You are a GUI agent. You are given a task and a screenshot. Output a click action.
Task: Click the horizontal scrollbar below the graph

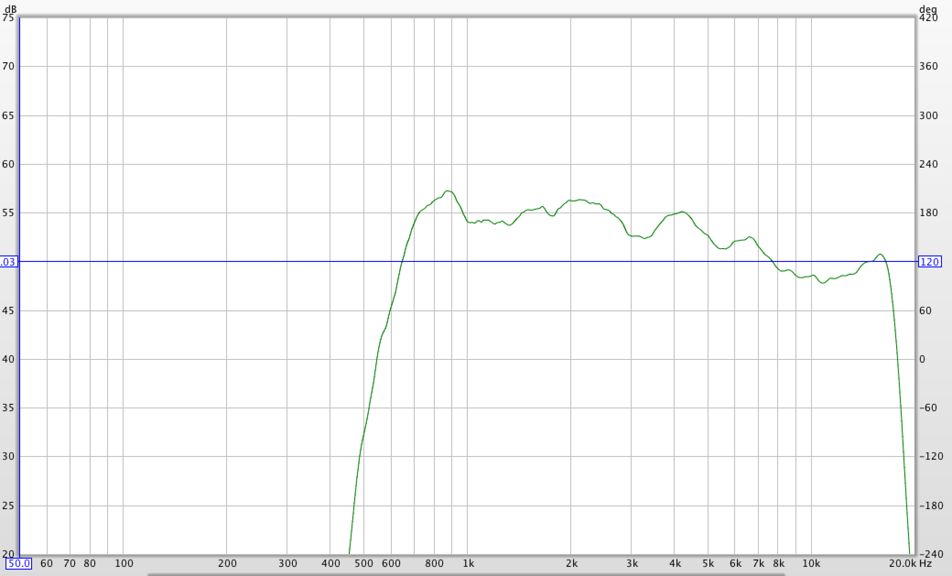(466, 574)
